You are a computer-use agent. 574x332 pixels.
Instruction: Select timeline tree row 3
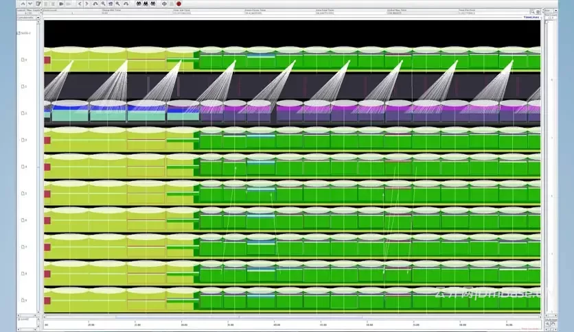click(x=24, y=140)
